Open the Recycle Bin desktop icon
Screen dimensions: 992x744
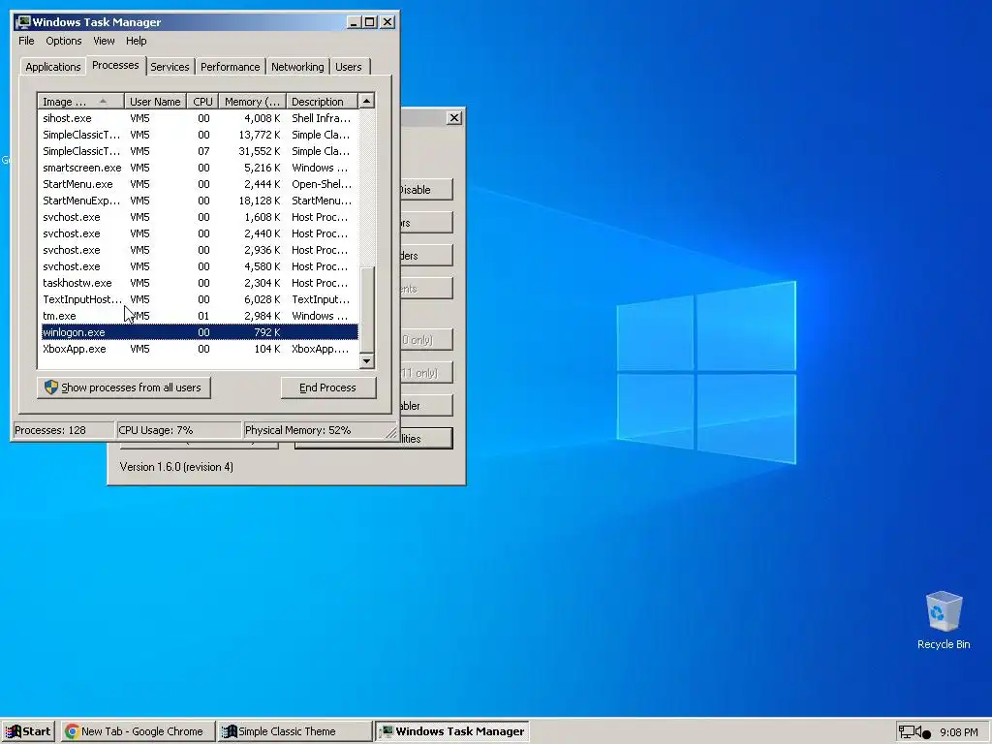[944, 620]
